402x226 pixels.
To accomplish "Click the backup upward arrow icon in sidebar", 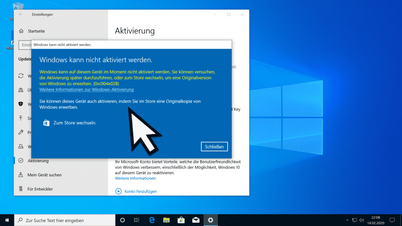I will pos(21,118).
